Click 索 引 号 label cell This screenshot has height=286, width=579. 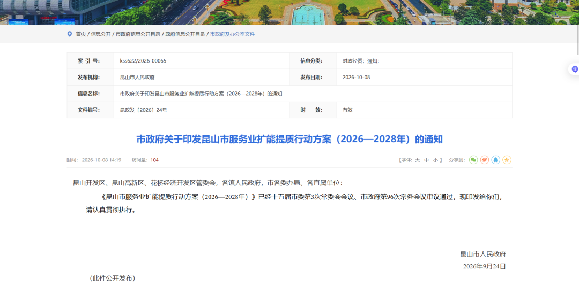(91, 61)
